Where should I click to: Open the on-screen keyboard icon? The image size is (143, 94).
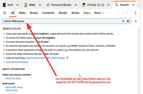point(128,21)
